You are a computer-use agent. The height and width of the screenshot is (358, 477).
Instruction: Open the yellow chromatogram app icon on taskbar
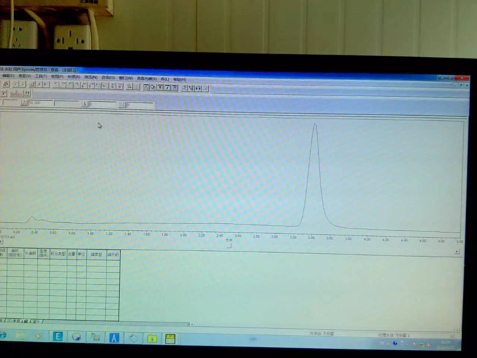coord(170,339)
